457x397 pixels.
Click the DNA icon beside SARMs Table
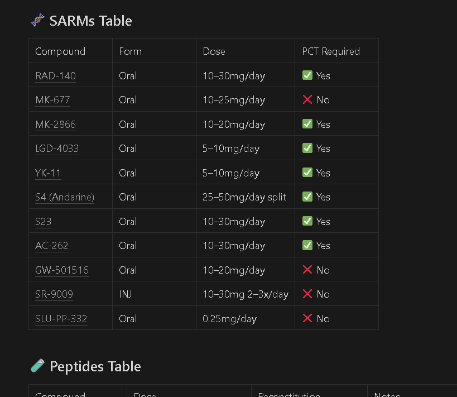(x=37, y=21)
